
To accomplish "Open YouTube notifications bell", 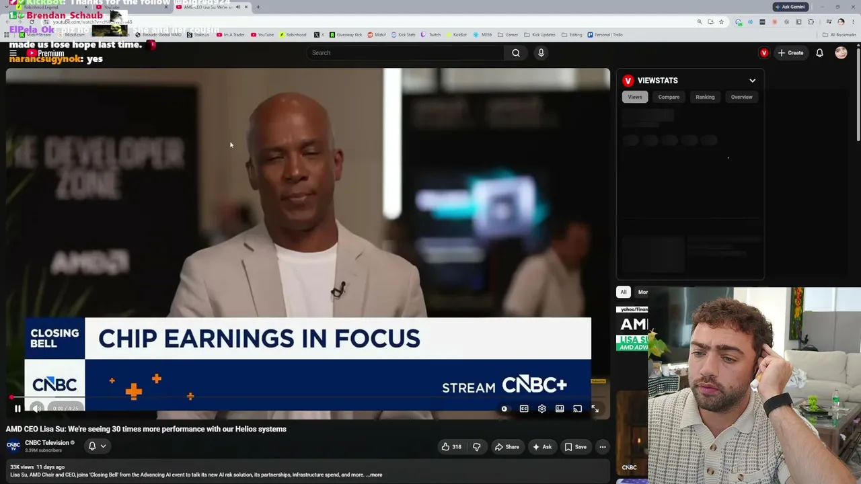I will pos(819,53).
